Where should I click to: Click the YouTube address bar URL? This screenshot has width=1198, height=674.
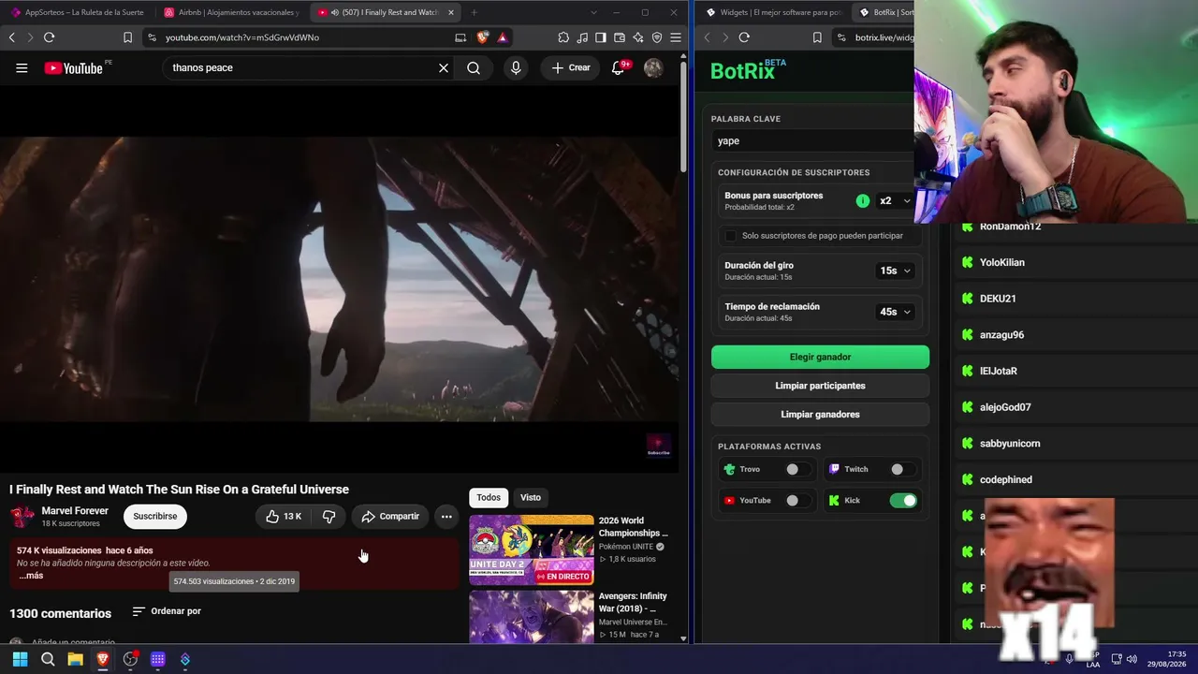point(242,37)
